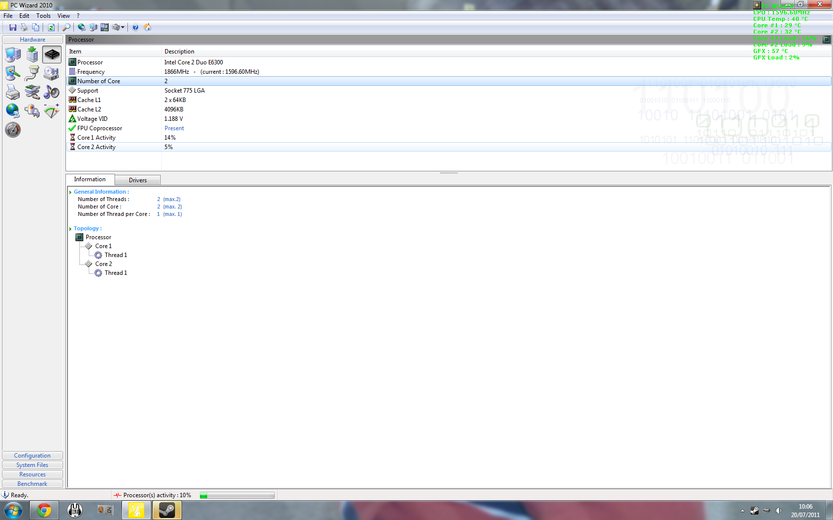Switch to the Drivers tab
Screen dimensions: 833x520
coord(138,180)
